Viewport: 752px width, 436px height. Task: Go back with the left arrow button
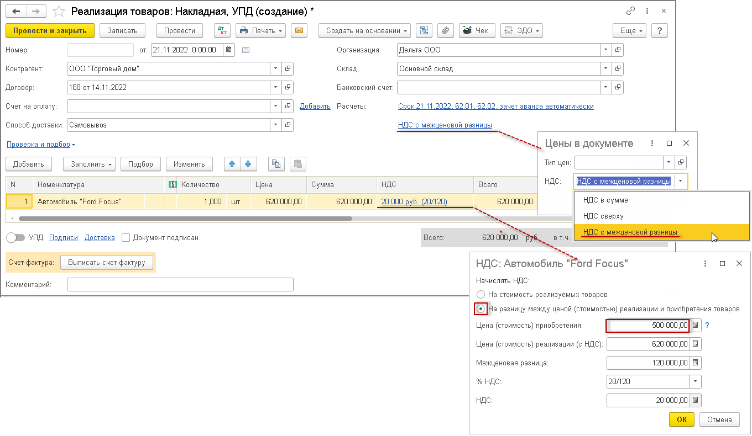click(17, 11)
